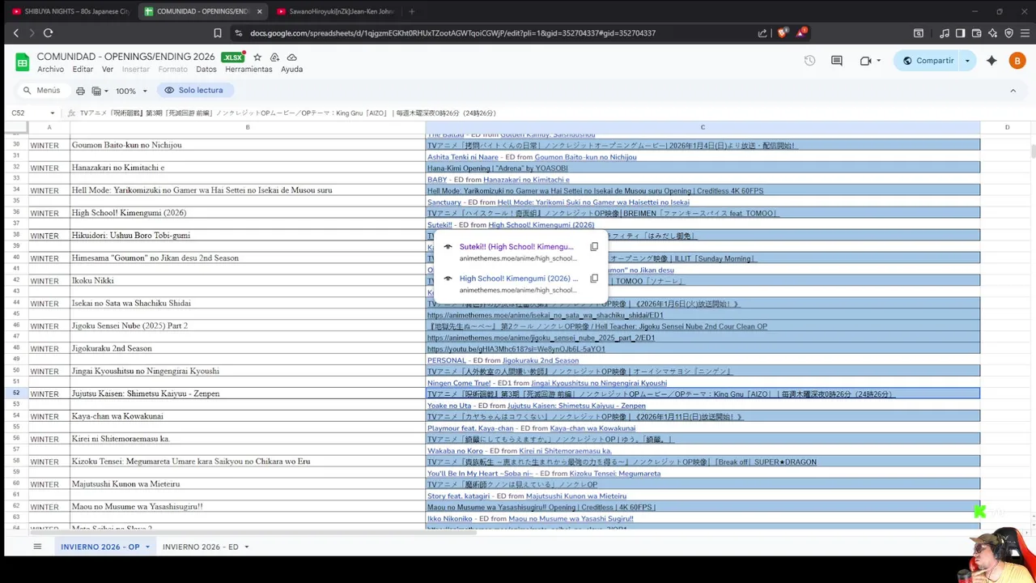Select column C header

tap(703, 127)
